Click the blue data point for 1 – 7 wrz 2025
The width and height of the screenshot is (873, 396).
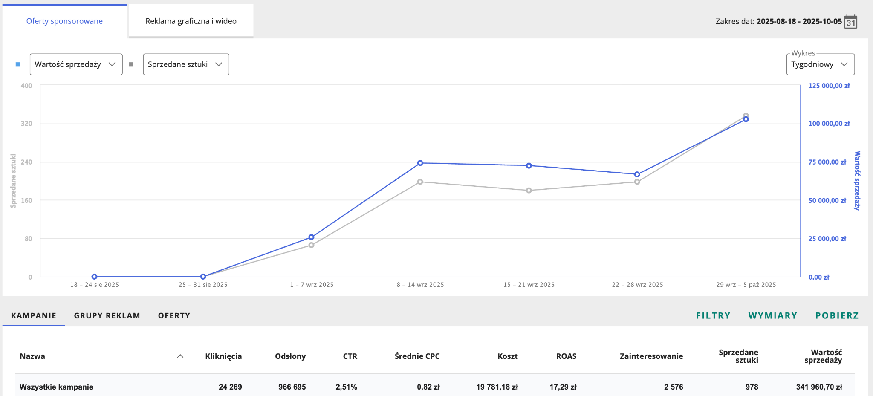[312, 237]
